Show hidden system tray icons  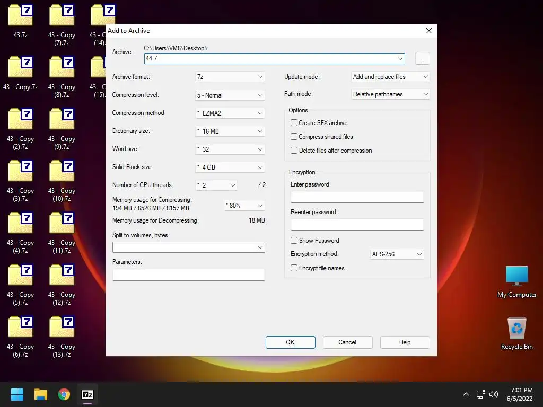(466, 394)
